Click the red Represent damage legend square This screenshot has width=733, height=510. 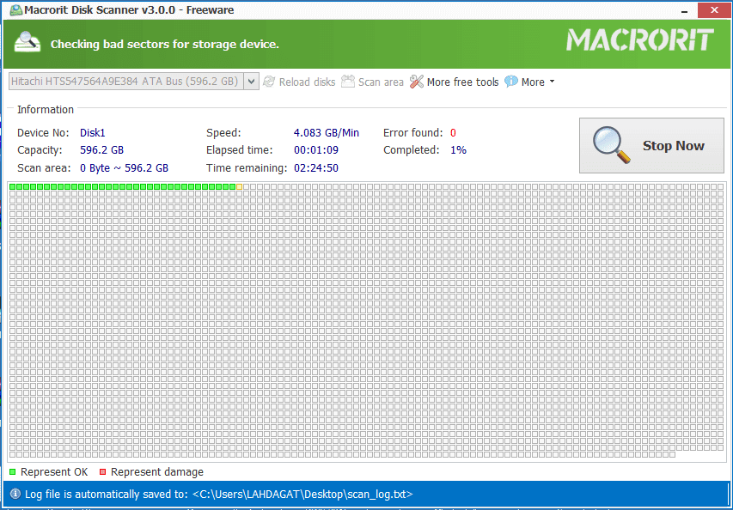pyautogui.click(x=103, y=471)
